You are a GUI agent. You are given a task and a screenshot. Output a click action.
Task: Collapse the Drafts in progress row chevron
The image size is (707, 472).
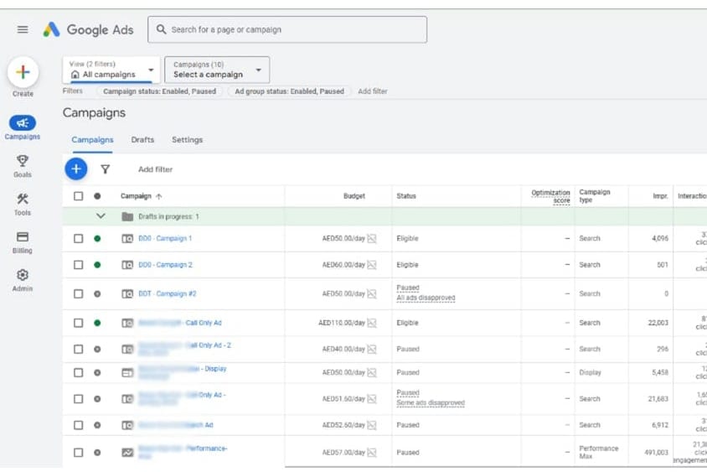pos(101,216)
